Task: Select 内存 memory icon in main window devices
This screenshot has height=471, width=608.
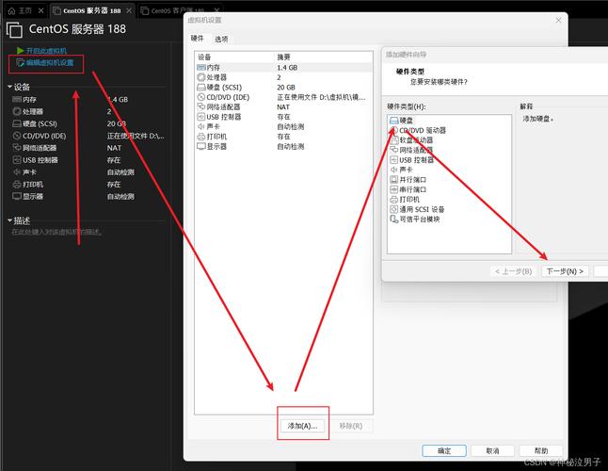Action: coord(17,100)
